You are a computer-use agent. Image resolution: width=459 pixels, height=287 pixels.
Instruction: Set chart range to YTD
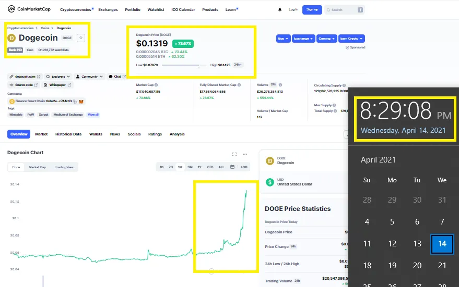210,167
